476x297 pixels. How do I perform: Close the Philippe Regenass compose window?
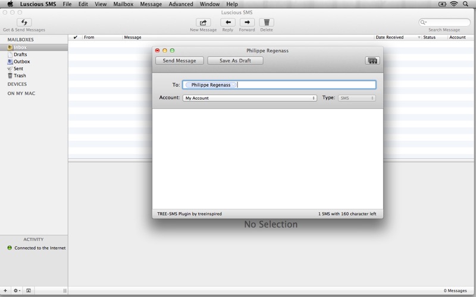[157, 50]
